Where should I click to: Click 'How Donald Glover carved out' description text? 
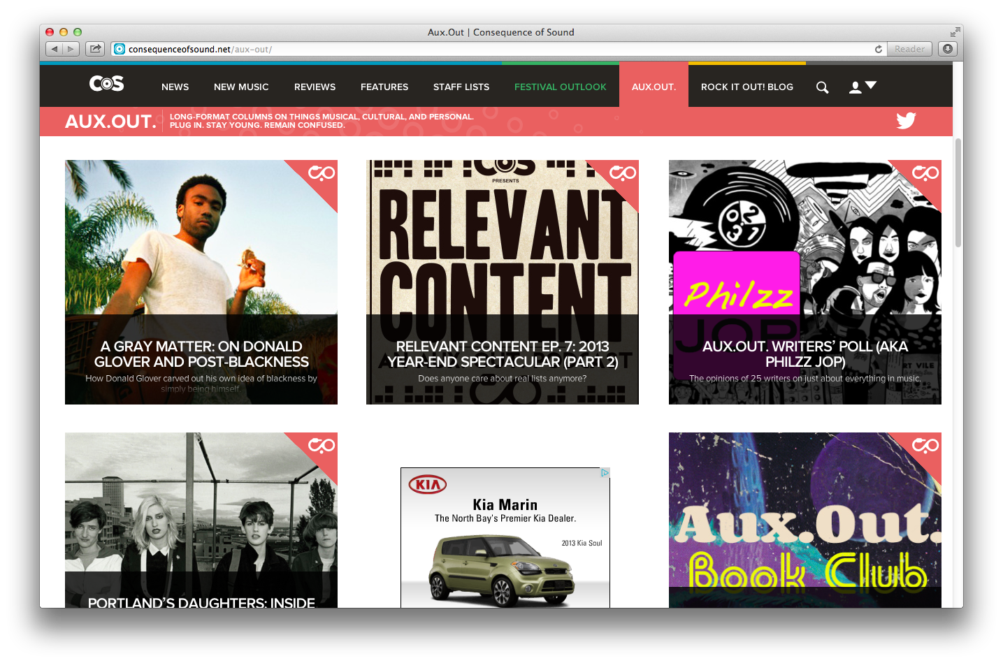201,384
